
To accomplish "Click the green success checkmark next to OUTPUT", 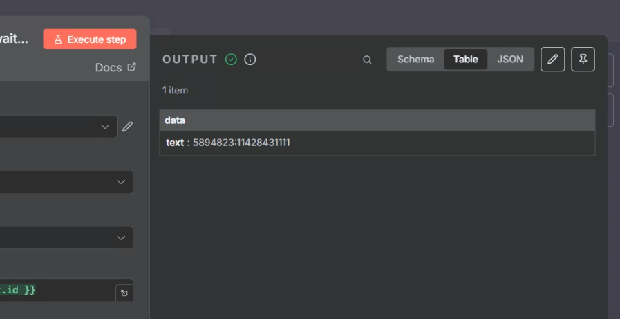I will click(x=232, y=60).
